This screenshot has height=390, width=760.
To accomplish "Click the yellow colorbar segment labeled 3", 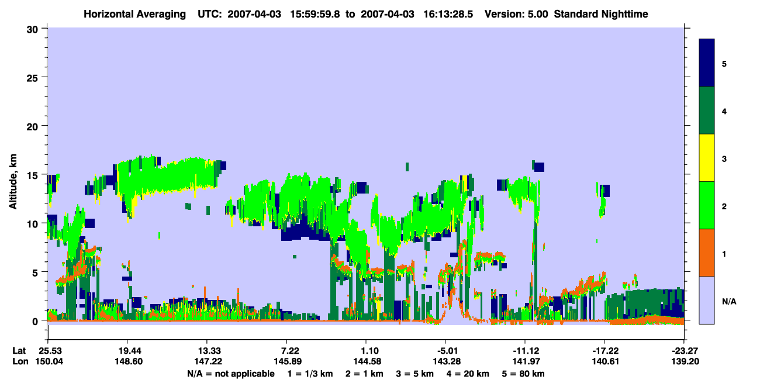I will click(706, 158).
